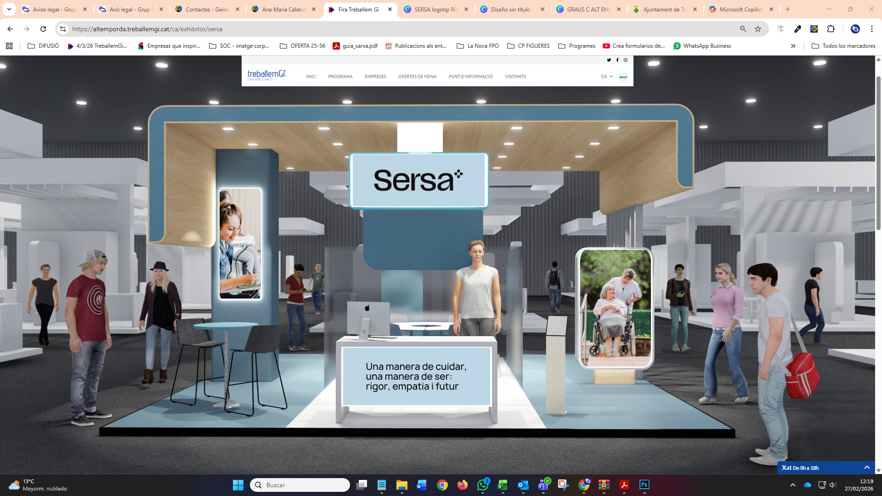Open the tab search dropdown arrow
This screenshot has height=496, width=882.
pyautogui.click(x=9, y=9)
